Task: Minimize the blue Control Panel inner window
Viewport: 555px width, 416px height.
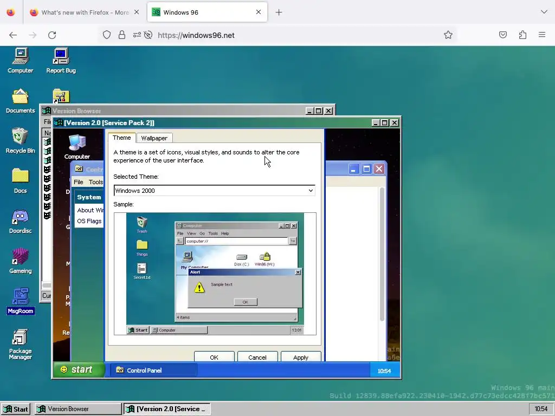Action: tap(353, 169)
